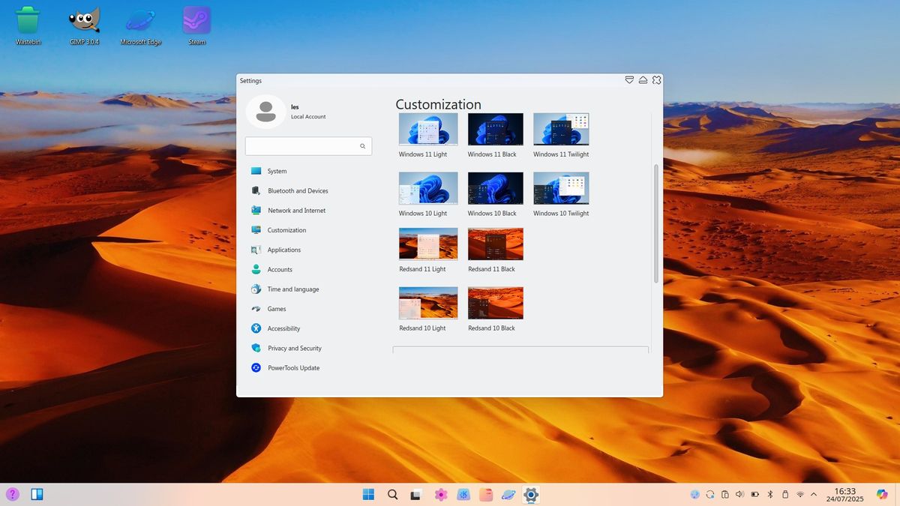Check battery status via the tray indicator
This screenshot has width=900, height=506.
coord(754,494)
